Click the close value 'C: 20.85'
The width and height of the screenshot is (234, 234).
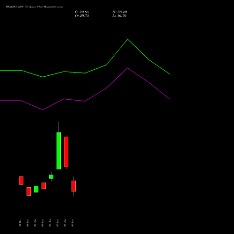tap(82, 12)
